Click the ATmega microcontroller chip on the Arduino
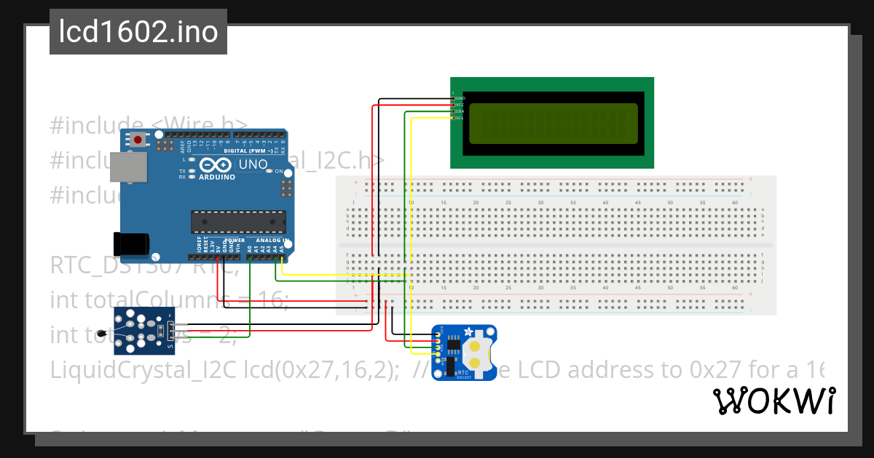The height and width of the screenshot is (458, 874). 239,221
